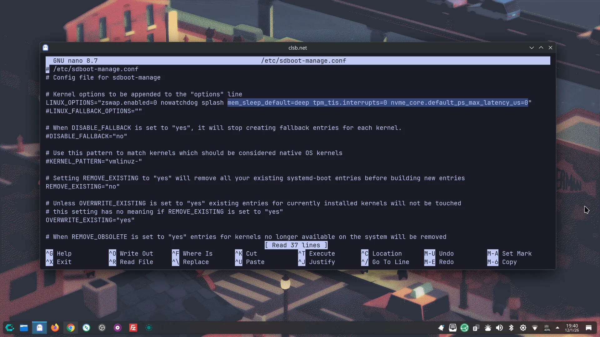Launch FileZilla from the taskbar
The height and width of the screenshot is (337, 600).
(133, 328)
